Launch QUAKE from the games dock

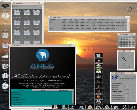pos(99,92)
